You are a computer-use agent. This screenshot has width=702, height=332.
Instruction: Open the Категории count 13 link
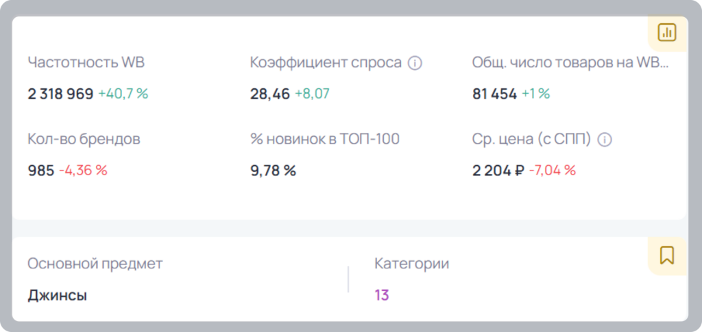(x=381, y=295)
